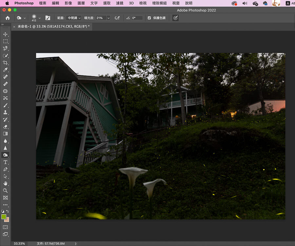Image resolution: width=295 pixels, height=246 pixels.
Task: Open status bar info arrow
Action: coord(75,244)
